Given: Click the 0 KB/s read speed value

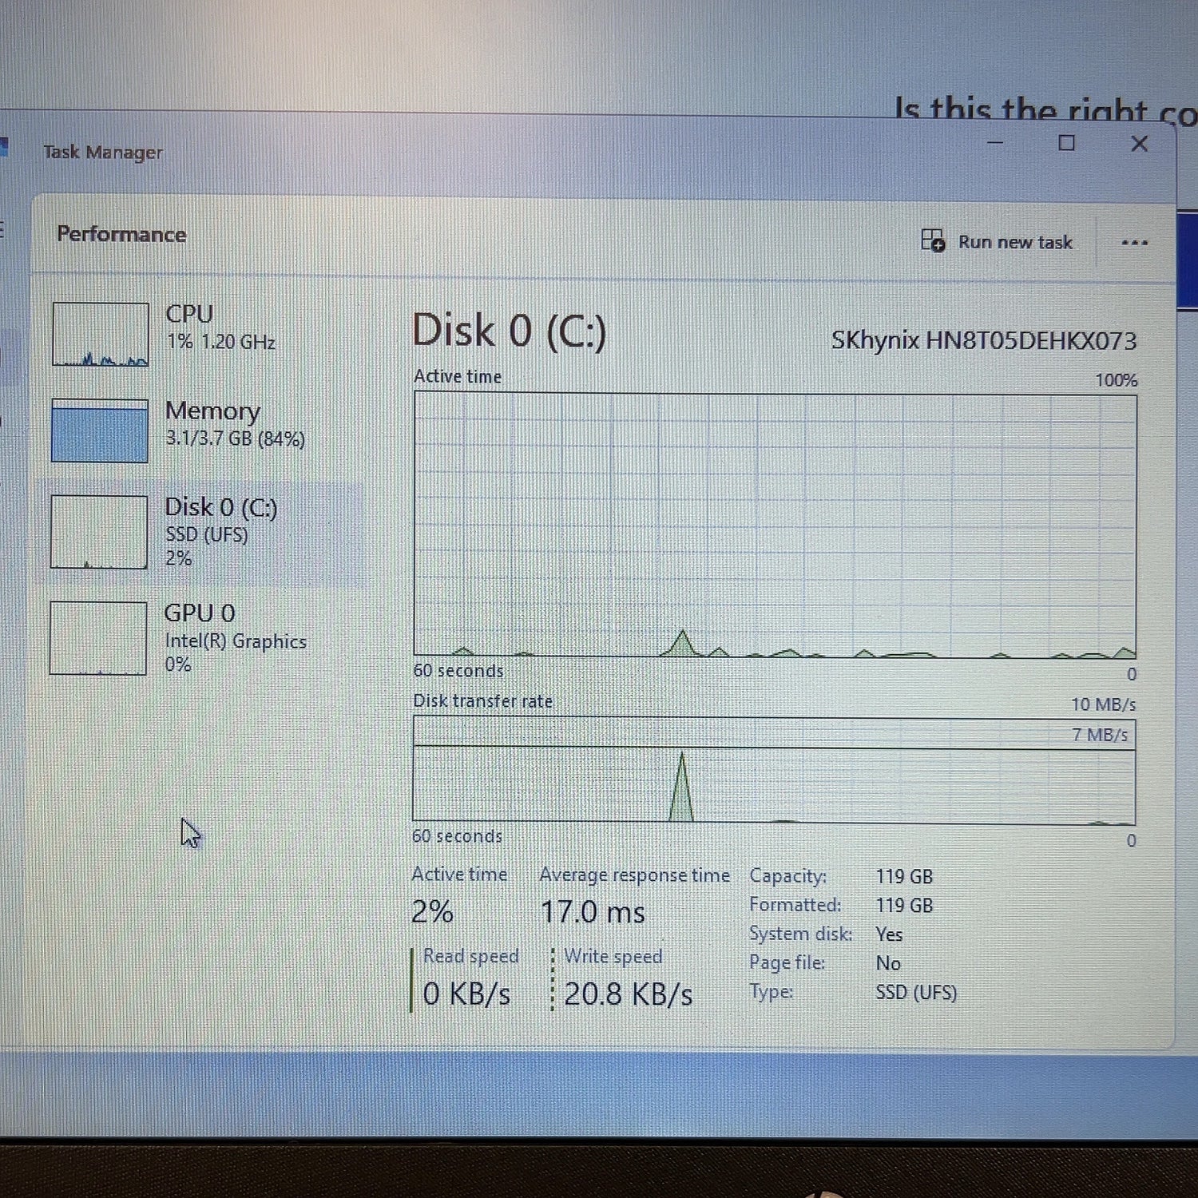Looking at the screenshot, I should tap(466, 994).
